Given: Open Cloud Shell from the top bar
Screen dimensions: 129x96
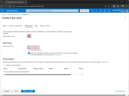Looking at the screenshot, I should coord(92,11).
